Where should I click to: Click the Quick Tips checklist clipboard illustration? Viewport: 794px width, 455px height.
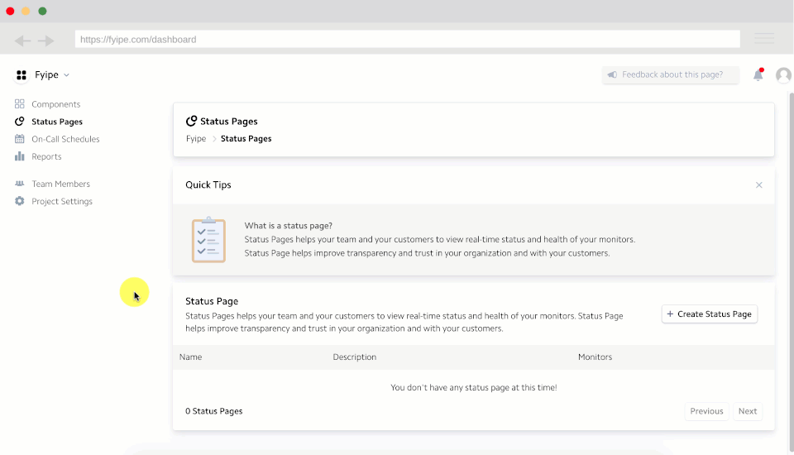tap(208, 240)
